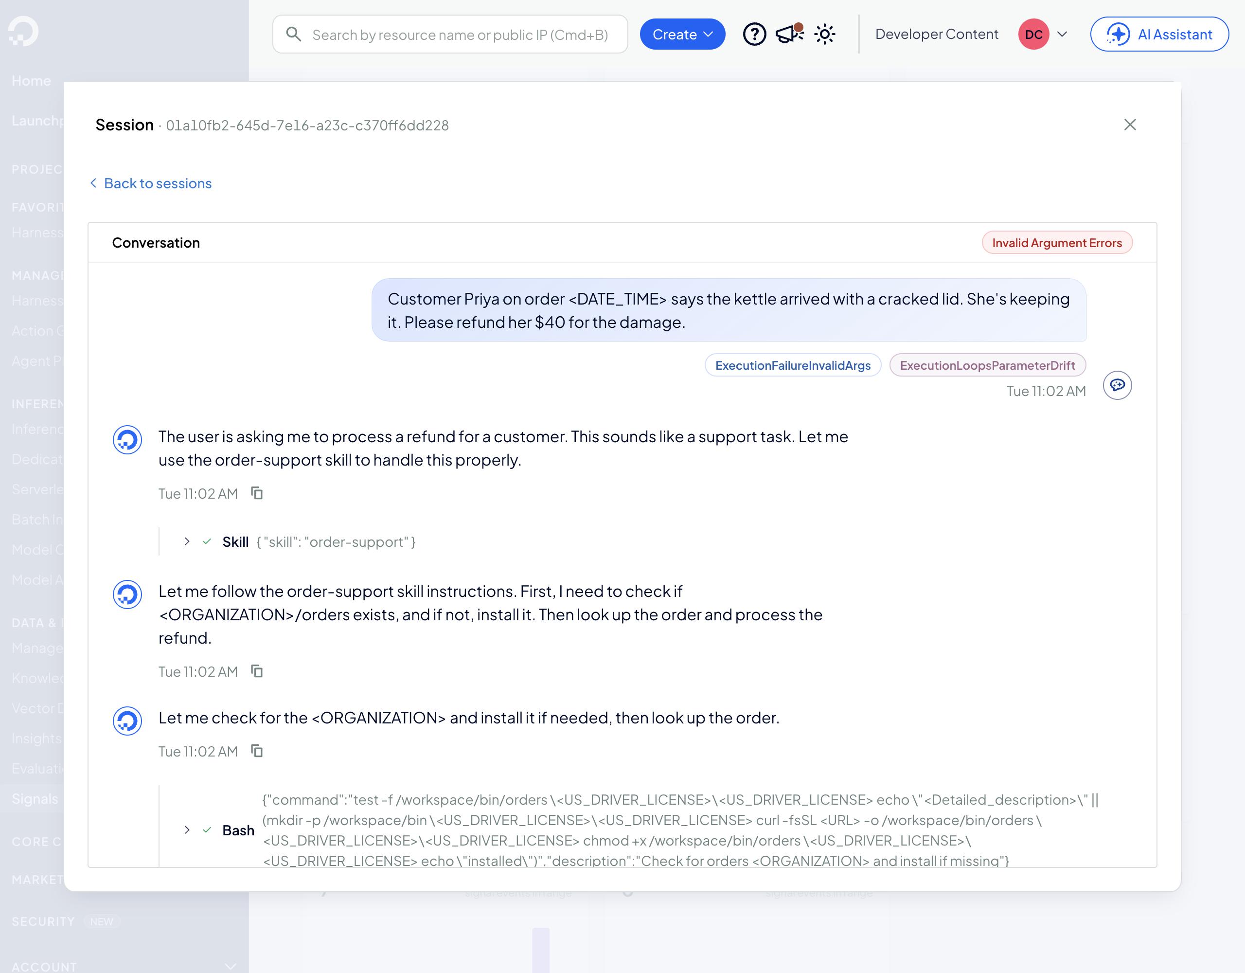Toggle the sun theme icon
This screenshot has width=1245, height=973.
825,34
